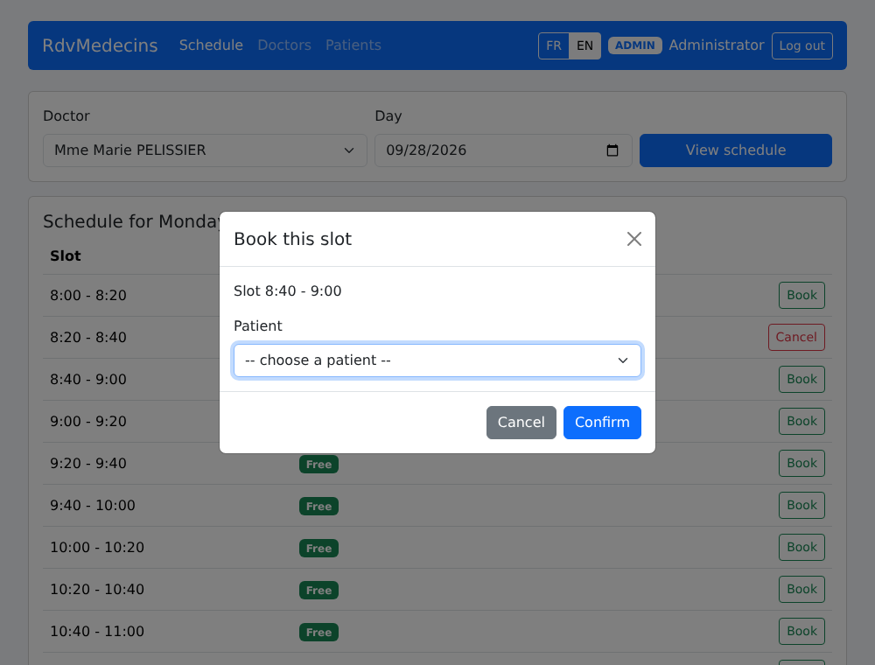Click the RdvMedecins brand logo
This screenshot has height=665, width=875.
(100, 45)
